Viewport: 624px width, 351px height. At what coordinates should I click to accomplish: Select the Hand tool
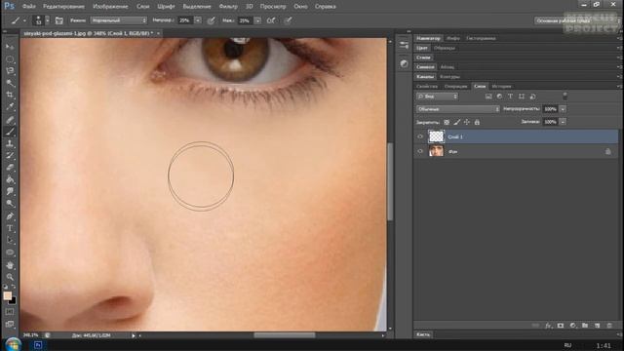pos(10,265)
